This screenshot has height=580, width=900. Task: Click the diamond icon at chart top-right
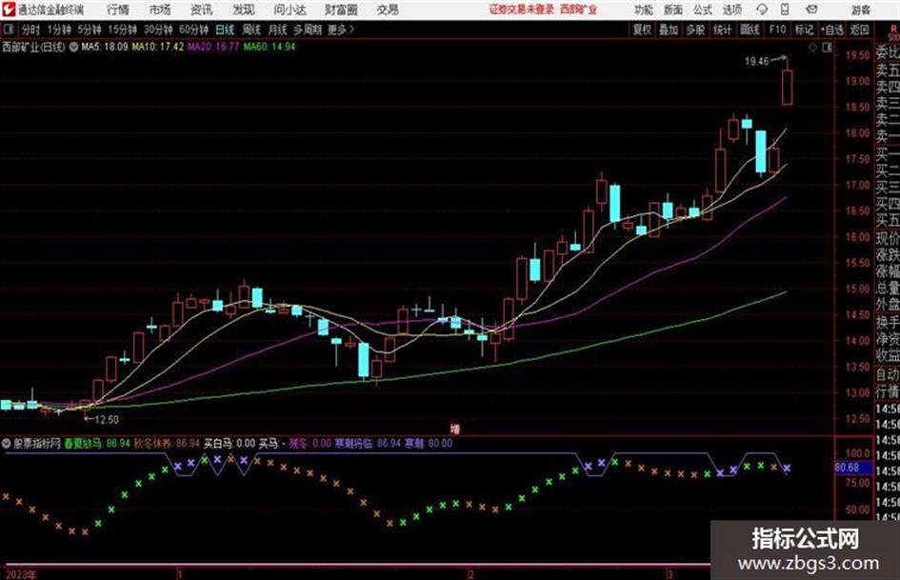(x=812, y=48)
